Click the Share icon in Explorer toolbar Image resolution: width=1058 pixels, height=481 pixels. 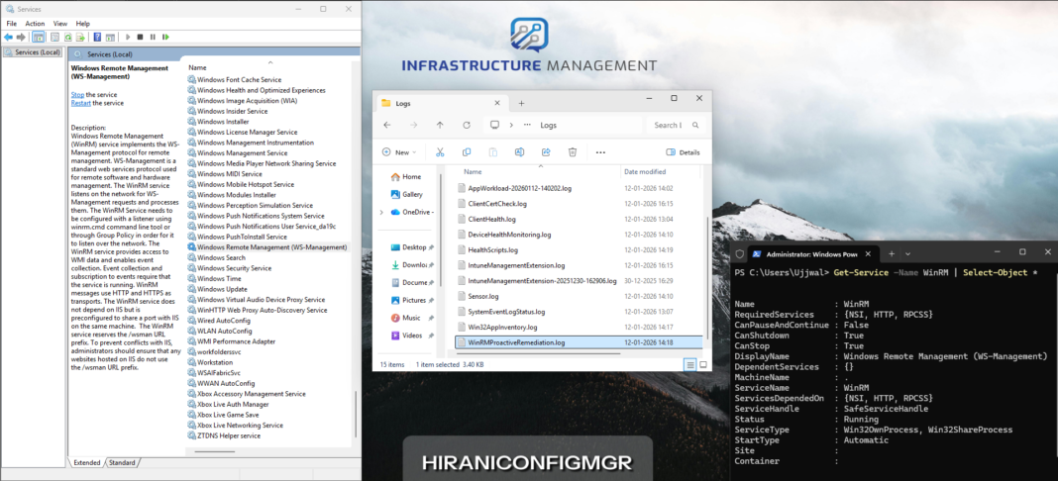[546, 152]
